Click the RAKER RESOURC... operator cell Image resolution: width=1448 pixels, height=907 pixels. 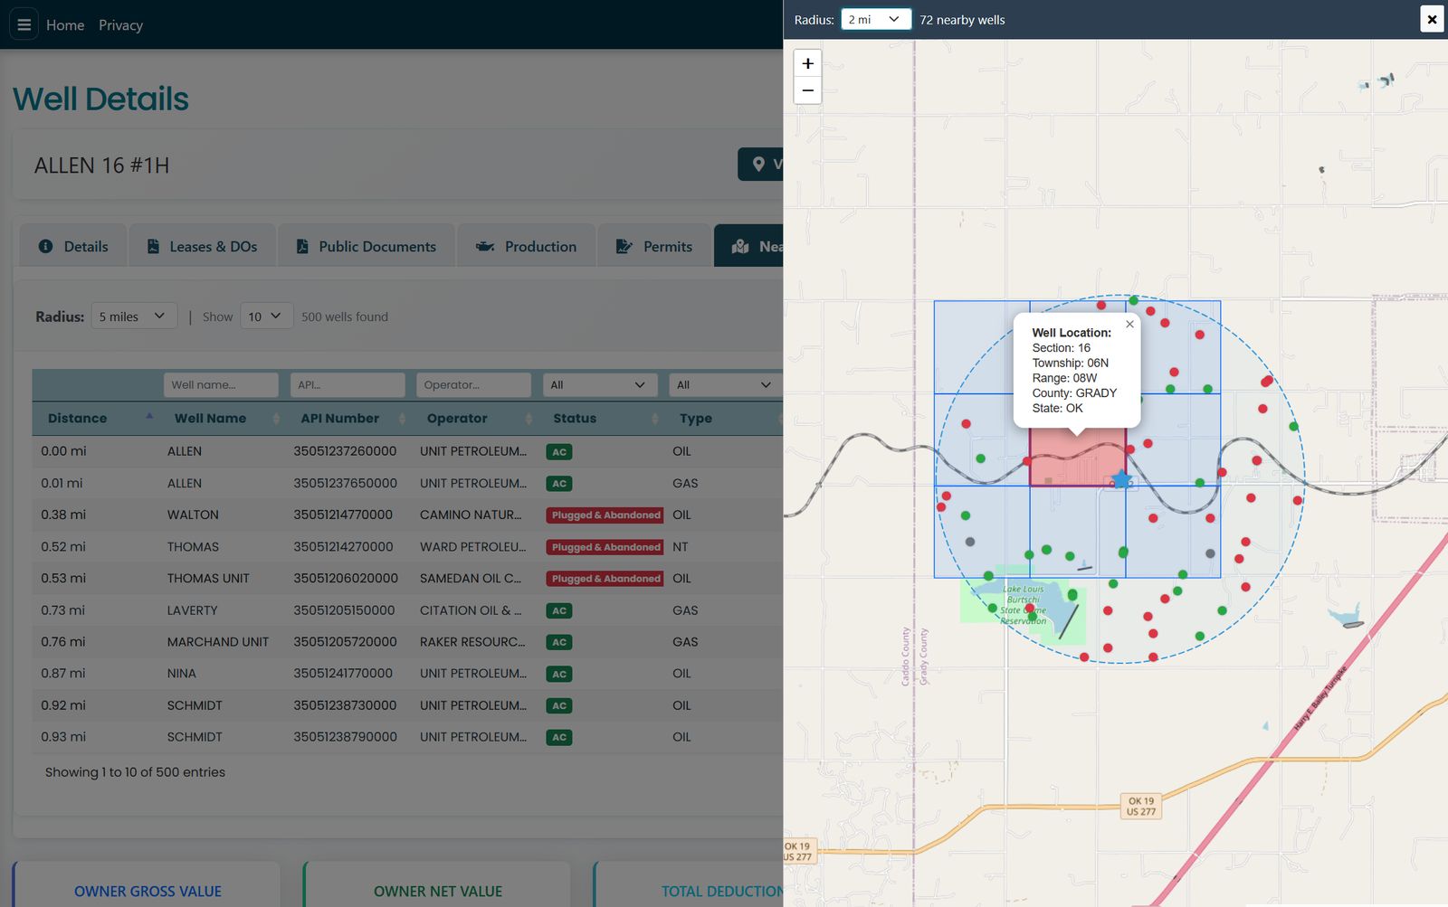[x=472, y=641]
